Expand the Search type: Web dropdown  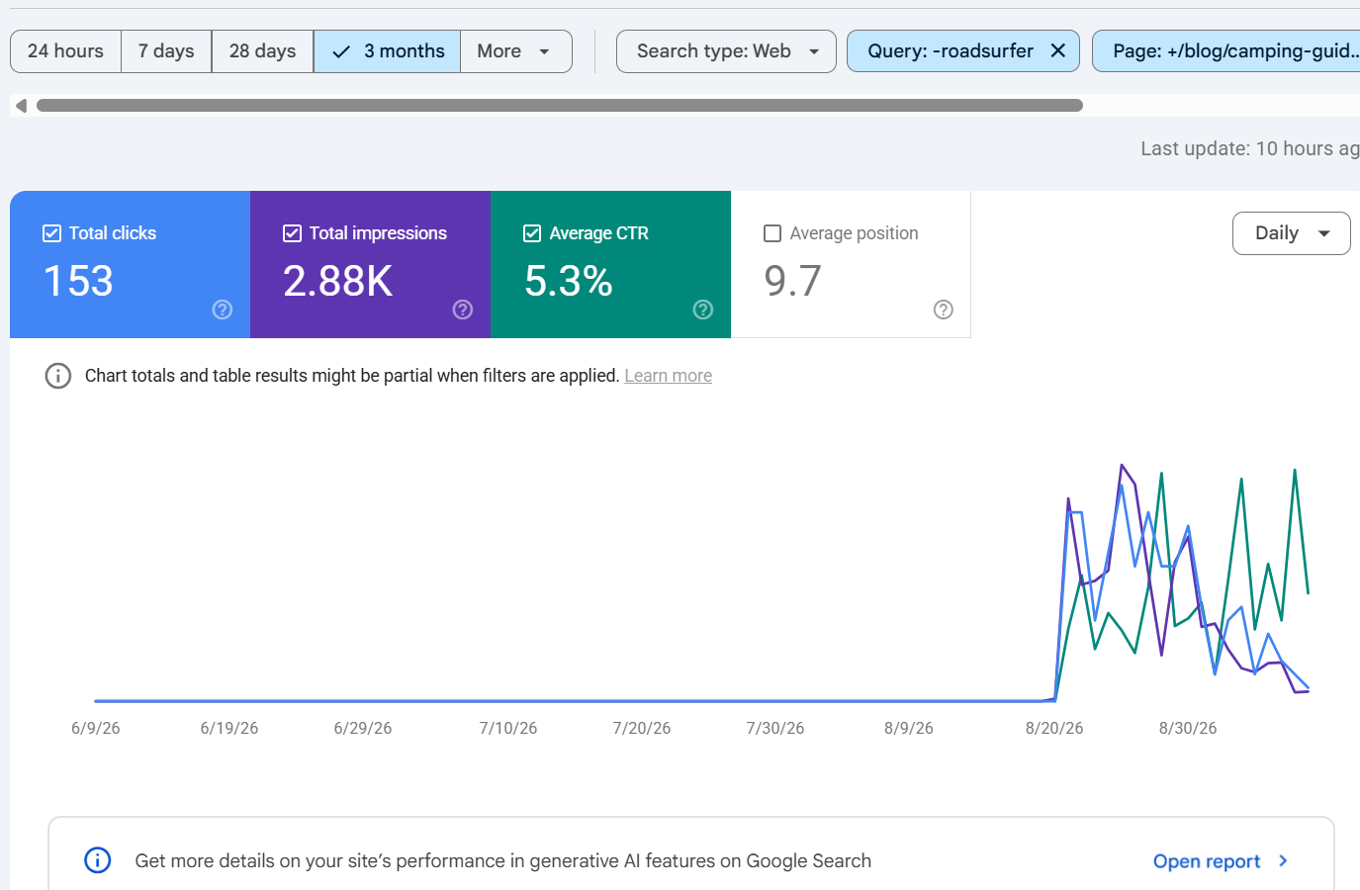726,51
